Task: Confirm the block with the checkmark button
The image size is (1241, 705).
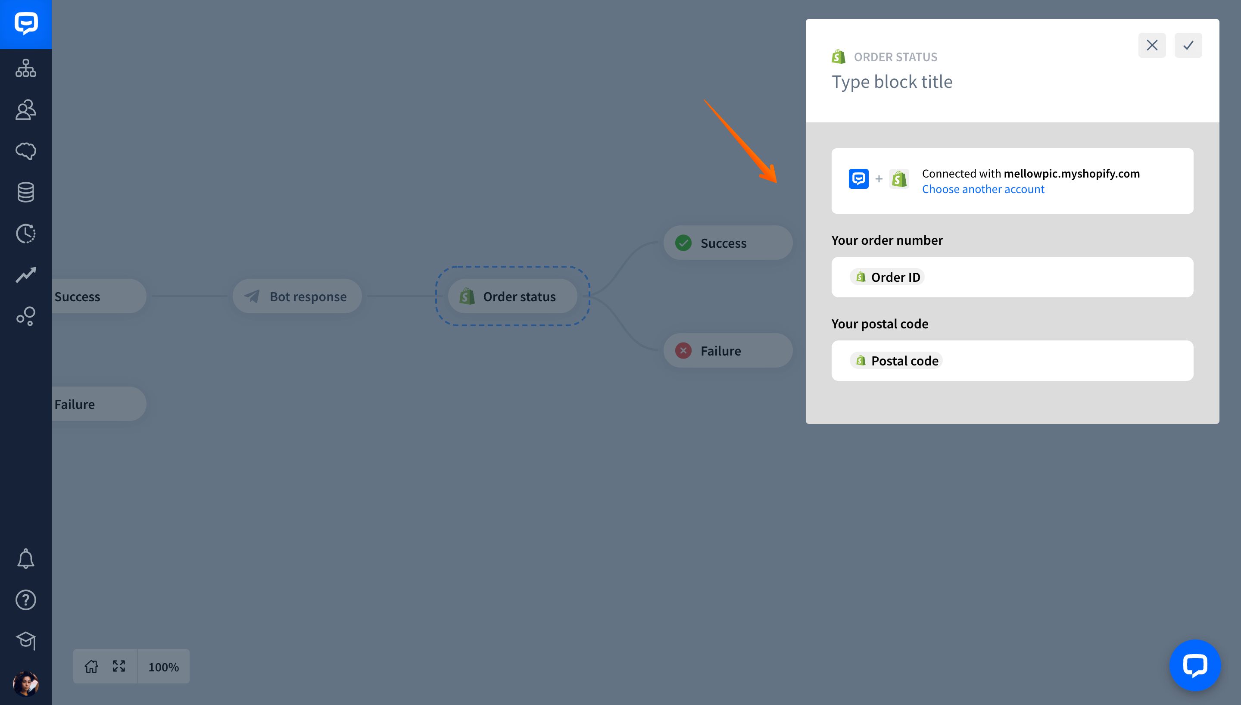Action: coord(1188,45)
